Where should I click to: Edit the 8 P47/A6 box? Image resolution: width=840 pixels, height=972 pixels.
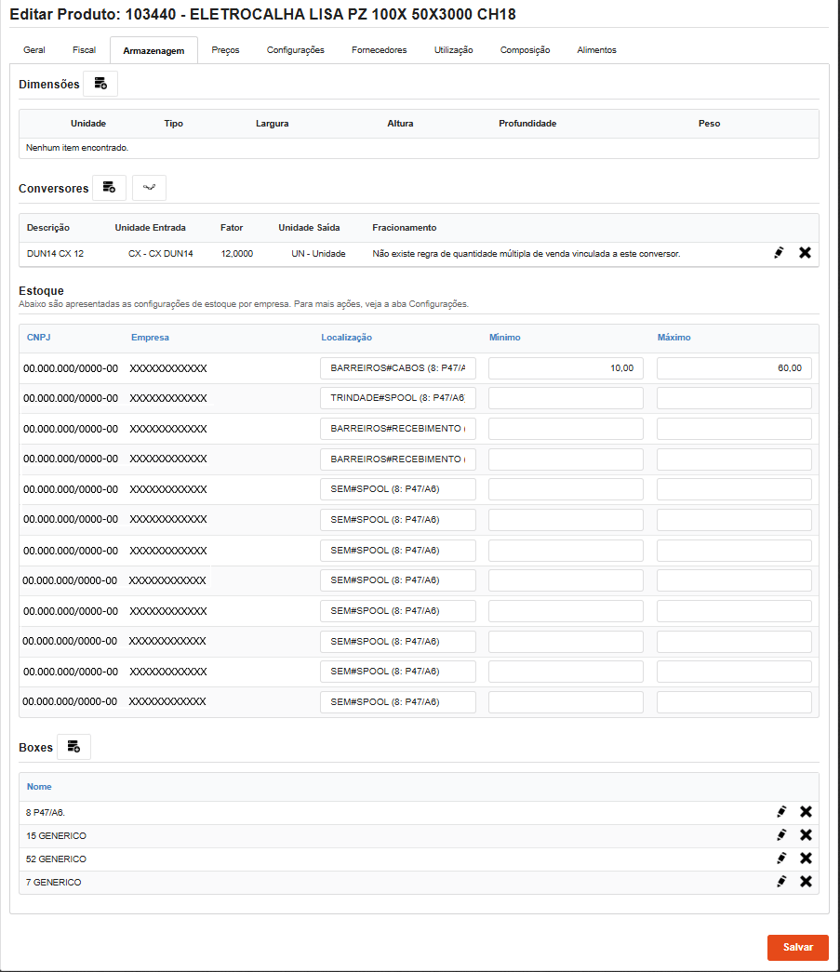781,811
